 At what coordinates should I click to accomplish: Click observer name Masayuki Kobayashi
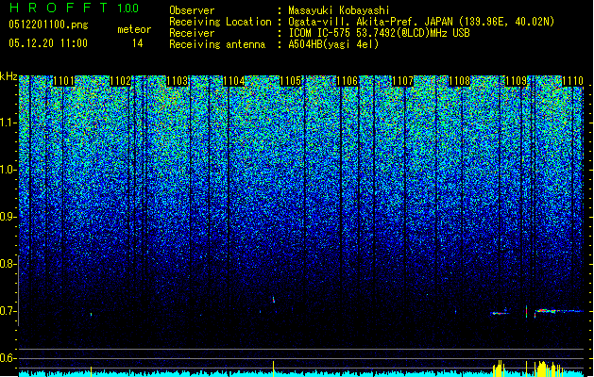(339, 10)
